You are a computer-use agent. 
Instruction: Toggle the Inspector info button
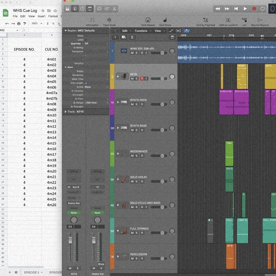click(75, 9)
